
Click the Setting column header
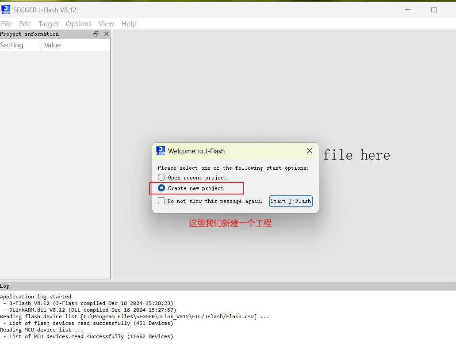click(x=21, y=45)
